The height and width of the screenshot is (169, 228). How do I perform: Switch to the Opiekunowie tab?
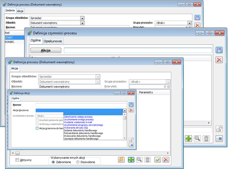[53, 41]
